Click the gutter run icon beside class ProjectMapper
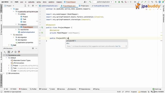The height and width of the screenshot is (93, 165). 42,28
